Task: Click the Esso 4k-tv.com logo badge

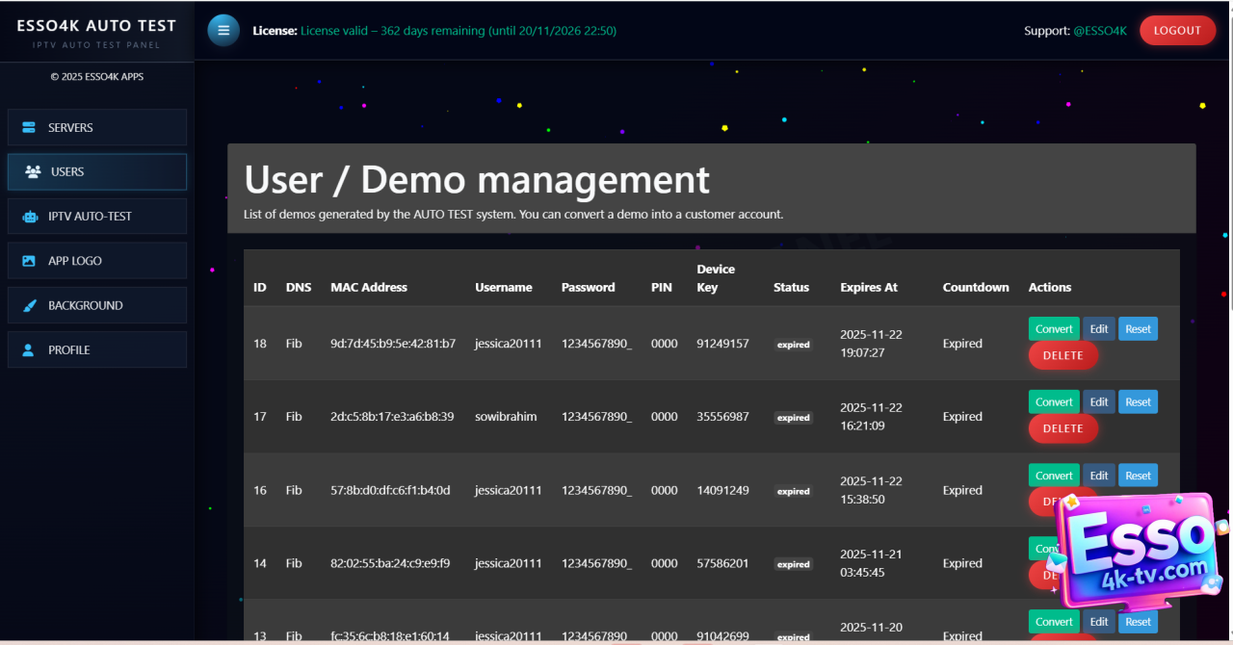Action: point(1141,554)
